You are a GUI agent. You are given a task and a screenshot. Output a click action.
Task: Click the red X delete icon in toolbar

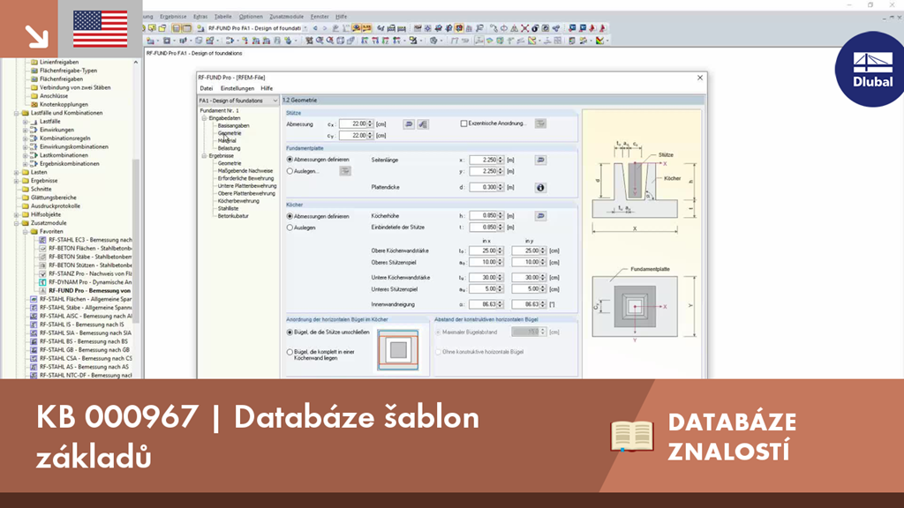tap(524, 27)
